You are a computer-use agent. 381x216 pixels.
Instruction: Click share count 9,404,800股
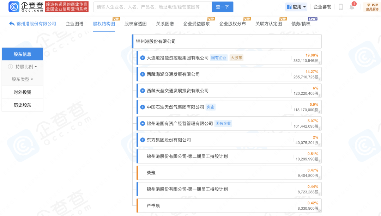pos(308,175)
